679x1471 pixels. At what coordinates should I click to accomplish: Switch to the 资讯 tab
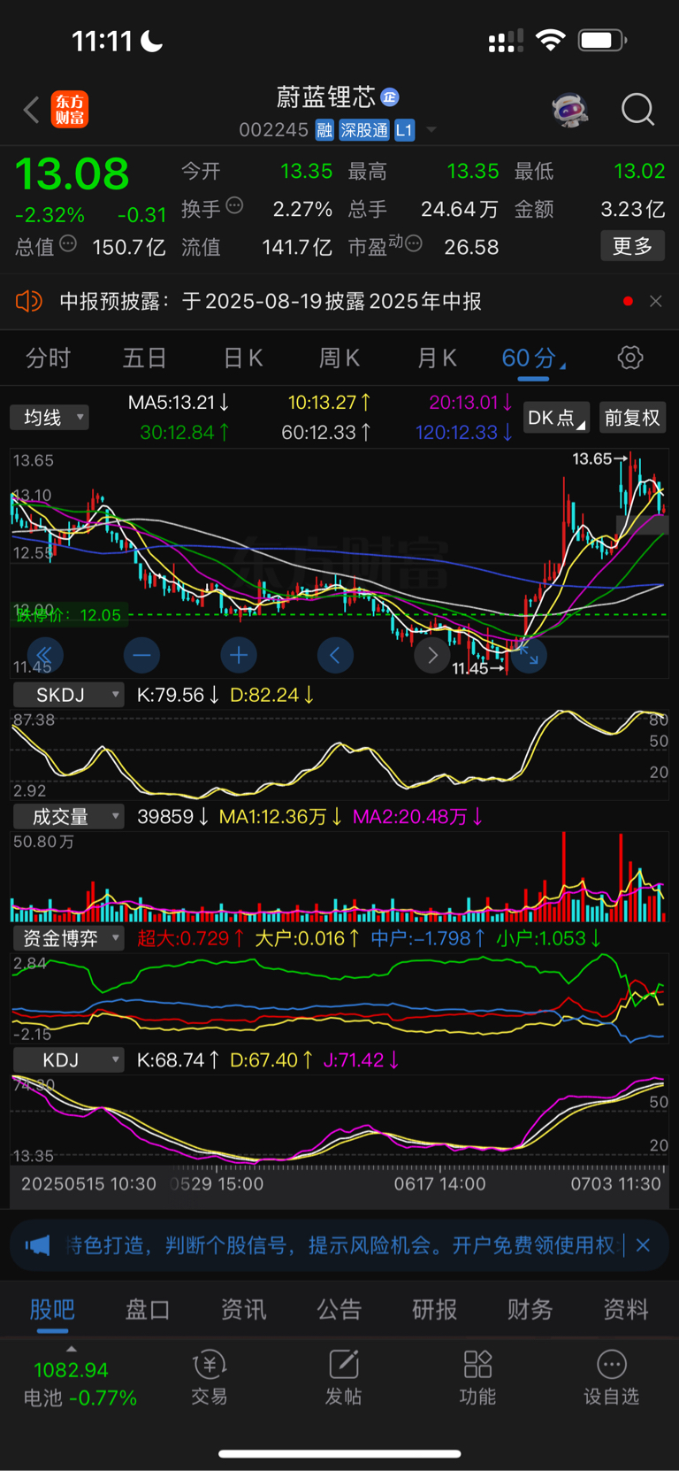243,1309
